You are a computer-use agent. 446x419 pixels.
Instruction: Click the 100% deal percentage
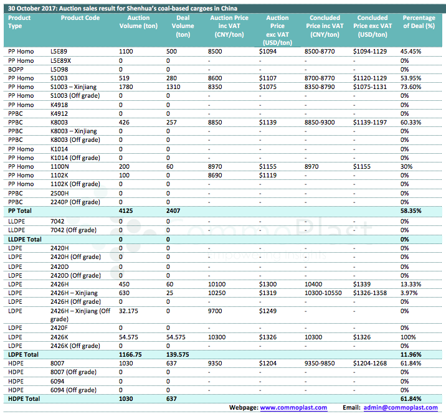pos(408,337)
